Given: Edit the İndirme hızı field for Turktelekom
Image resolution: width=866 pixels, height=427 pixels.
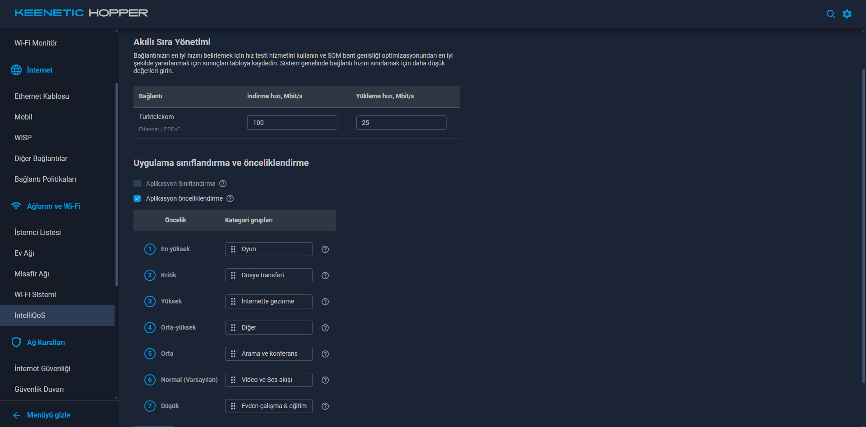Looking at the screenshot, I should click(292, 123).
